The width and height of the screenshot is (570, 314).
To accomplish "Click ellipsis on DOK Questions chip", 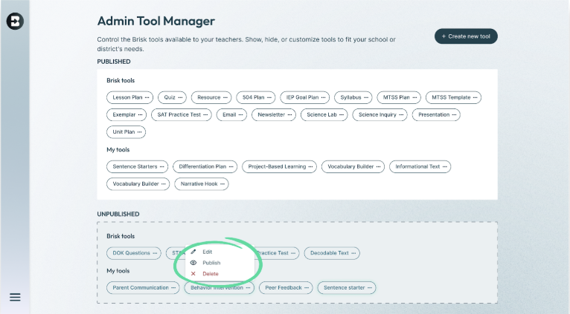I will [155, 253].
